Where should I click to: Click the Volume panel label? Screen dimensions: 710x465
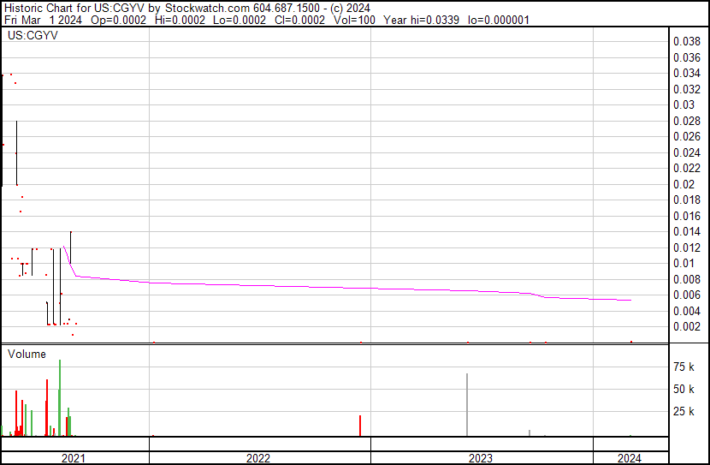tap(27, 354)
